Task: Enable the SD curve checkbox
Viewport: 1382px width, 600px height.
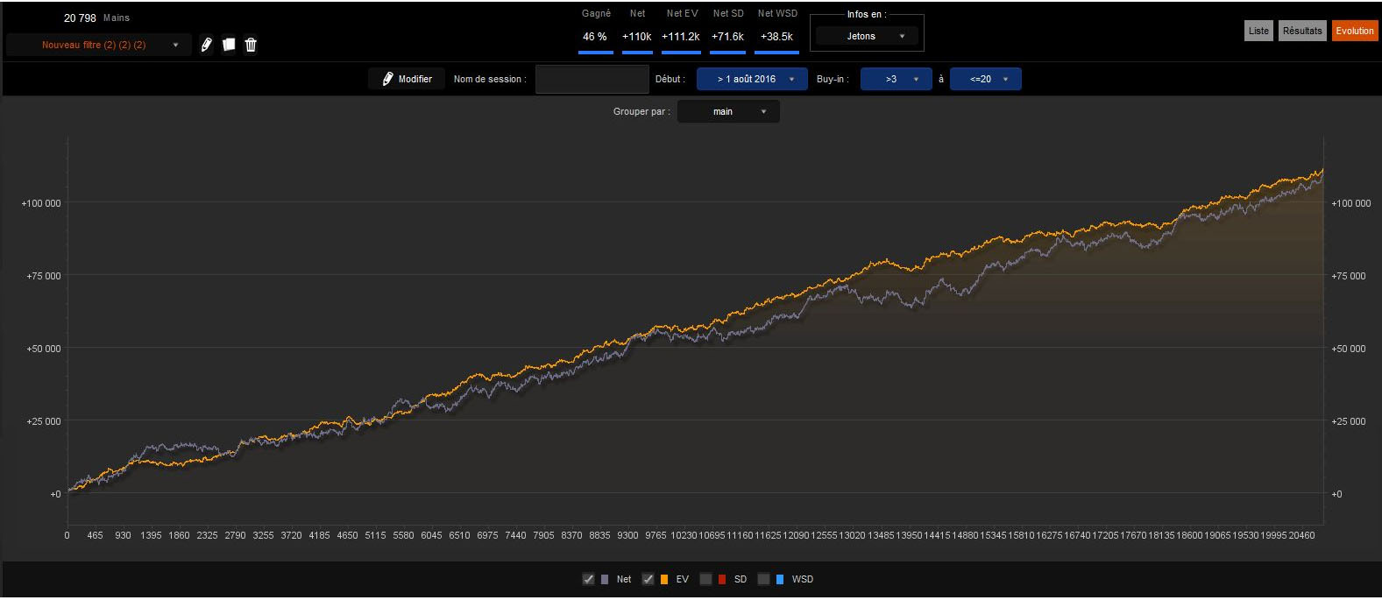Action: pos(705,579)
